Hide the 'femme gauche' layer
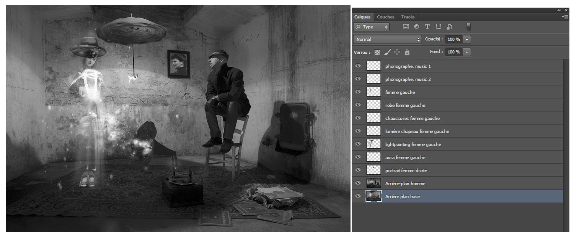Screen dimensions: 574x238 tap(358, 92)
